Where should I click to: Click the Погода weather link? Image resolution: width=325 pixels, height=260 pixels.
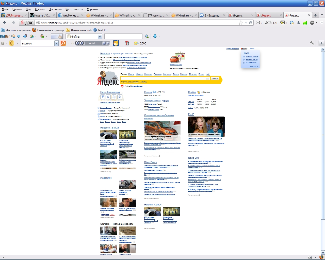pyautogui.click(x=148, y=92)
